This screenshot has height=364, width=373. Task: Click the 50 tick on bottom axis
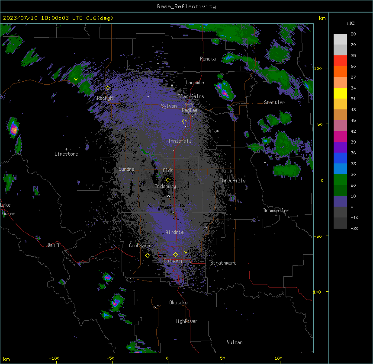pos(222,358)
